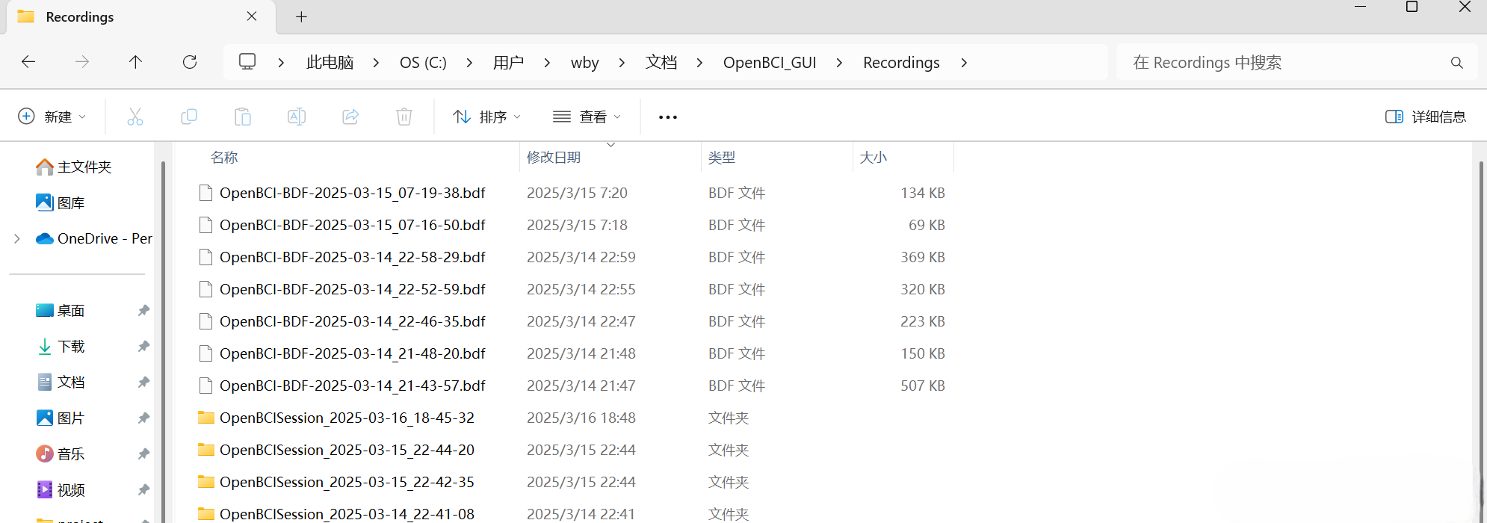Navigate back with the left arrow
1487x523 pixels.
pyautogui.click(x=28, y=62)
